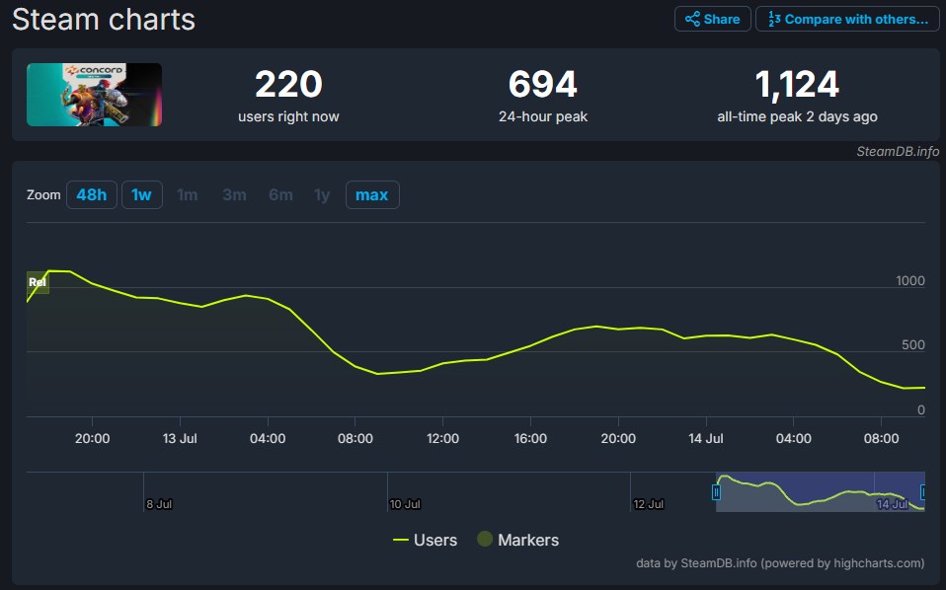Switch chart zoom to max
This screenshot has width=946, height=590.
point(371,194)
